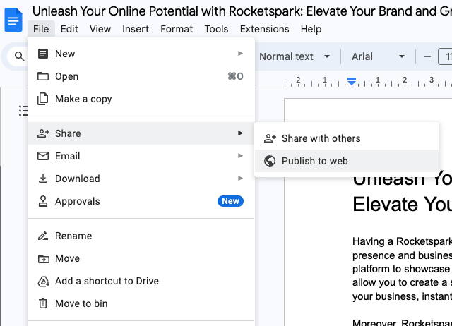Open the File menu
This screenshot has width=452, height=326.
click(x=41, y=29)
